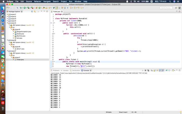Click the Quick Access search field
Image resolution: width=182 pixels, height=114 pixels.
click(x=167, y=8)
